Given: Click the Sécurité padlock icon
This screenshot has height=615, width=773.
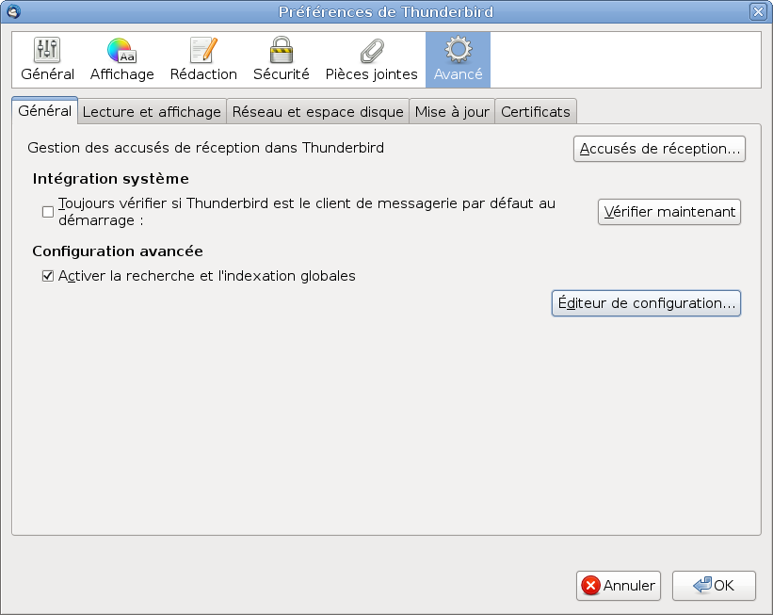Looking at the screenshot, I should click(281, 58).
